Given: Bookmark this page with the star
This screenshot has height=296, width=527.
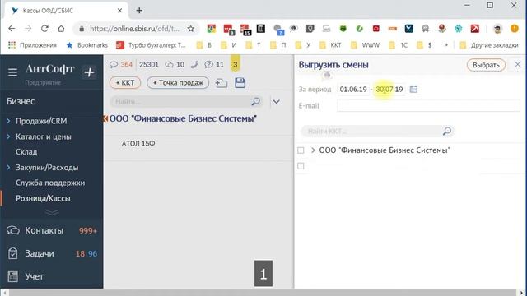Looking at the screenshot, I should pos(190,29).
